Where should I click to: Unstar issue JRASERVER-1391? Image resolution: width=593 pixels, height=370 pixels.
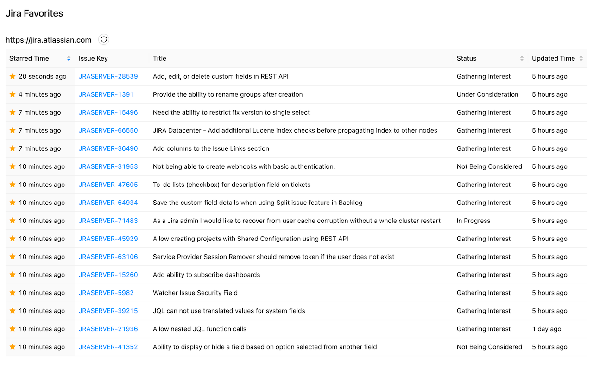click(x=13, y=94)
